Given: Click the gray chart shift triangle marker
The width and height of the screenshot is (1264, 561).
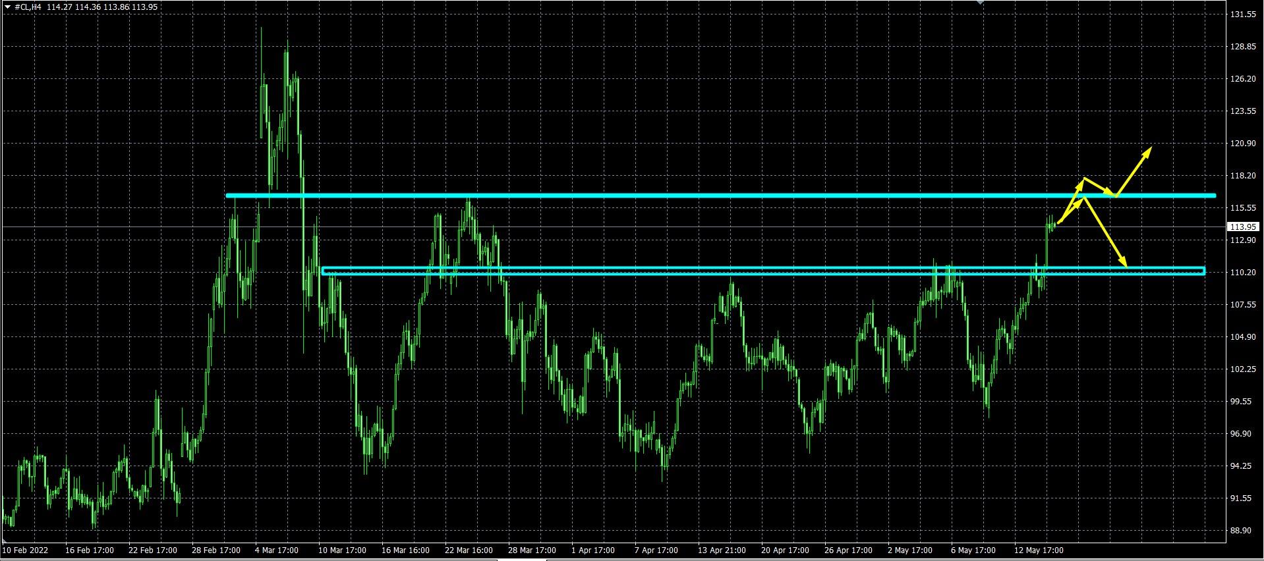Looking at the screenshot, I should (x=980, y=3).
